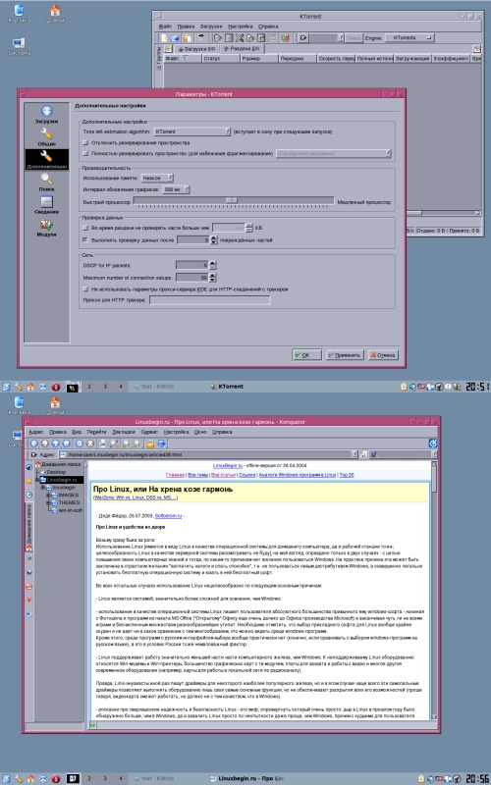Click the Konqueror print toolbar icon

click(103, 444)
